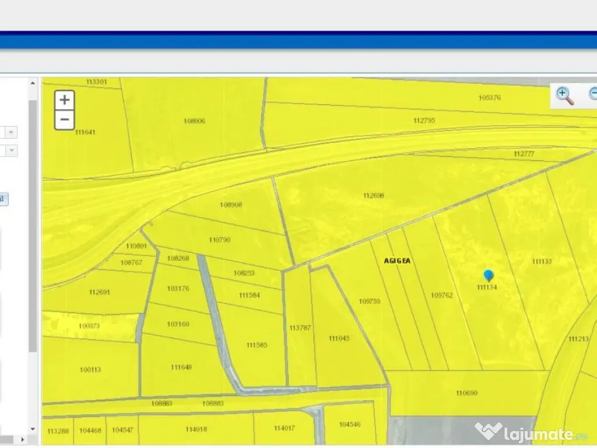Click the minus zoom-out map button
This screenshot has width=597, height=448.
tap(64, 120)
